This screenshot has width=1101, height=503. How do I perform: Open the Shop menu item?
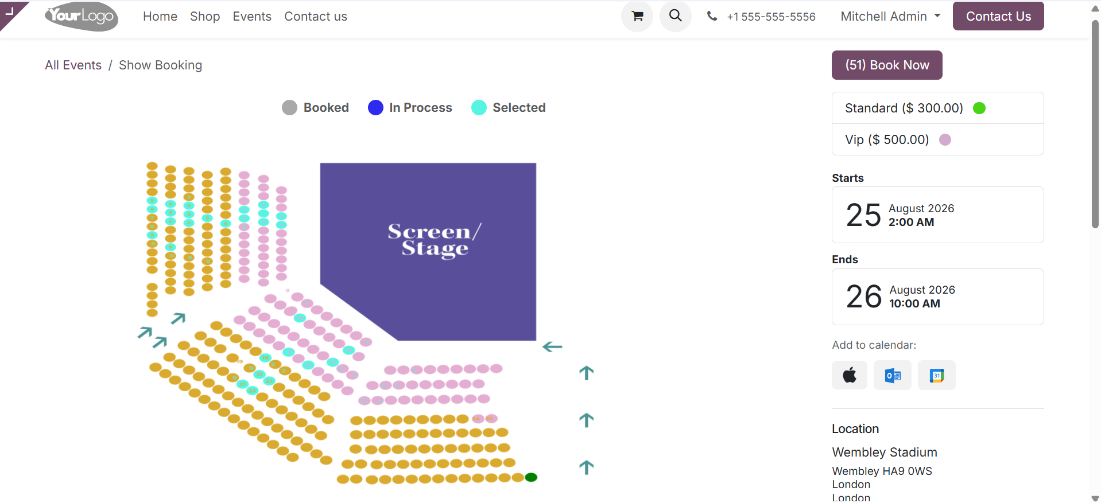205,17
